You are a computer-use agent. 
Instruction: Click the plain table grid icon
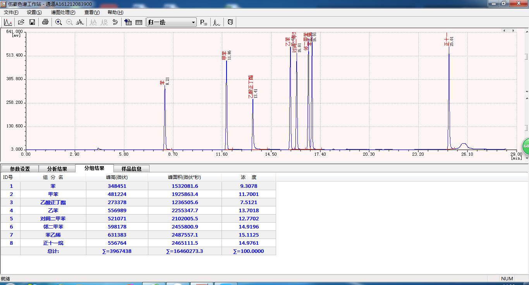point(139,22)
